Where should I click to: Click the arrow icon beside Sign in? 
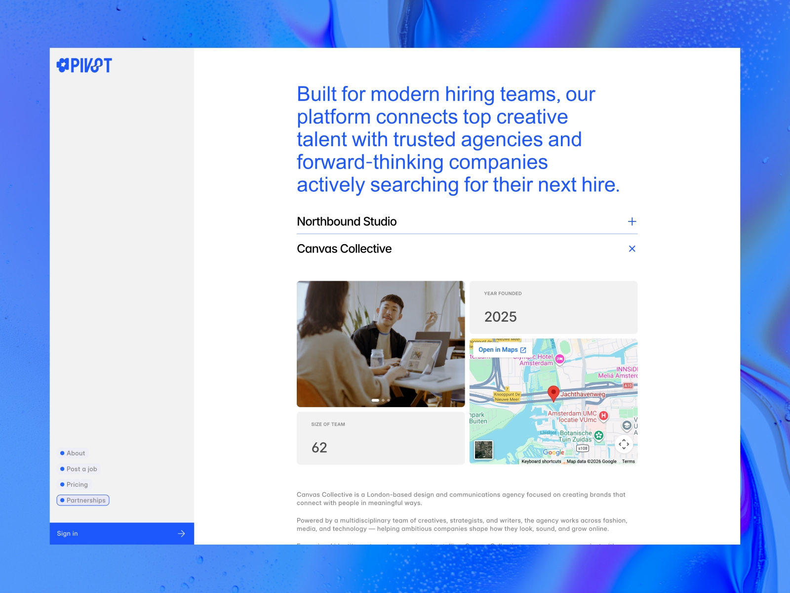[x=181, y=534]
